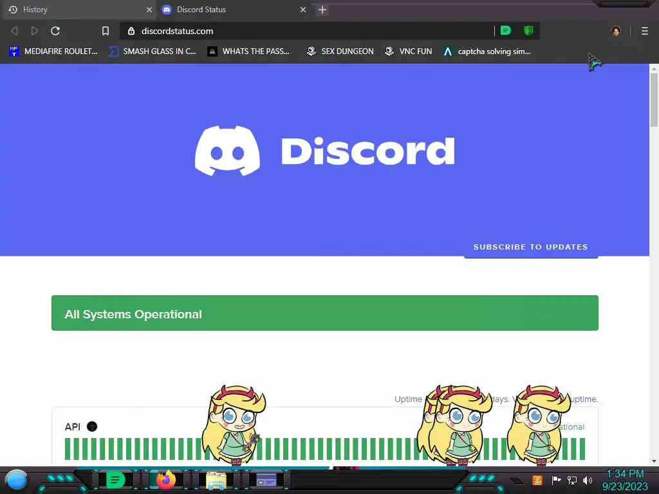Click the page vertical scrollbar thumb
Viewport: 659px width, 494px height.
(x=654, y=100)
